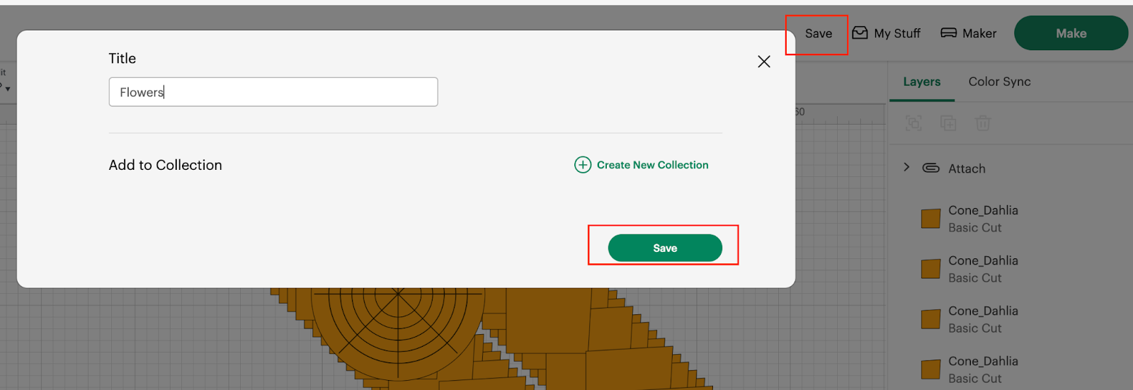Select the second Cone_Dahlia layer name

coord(983,260)
